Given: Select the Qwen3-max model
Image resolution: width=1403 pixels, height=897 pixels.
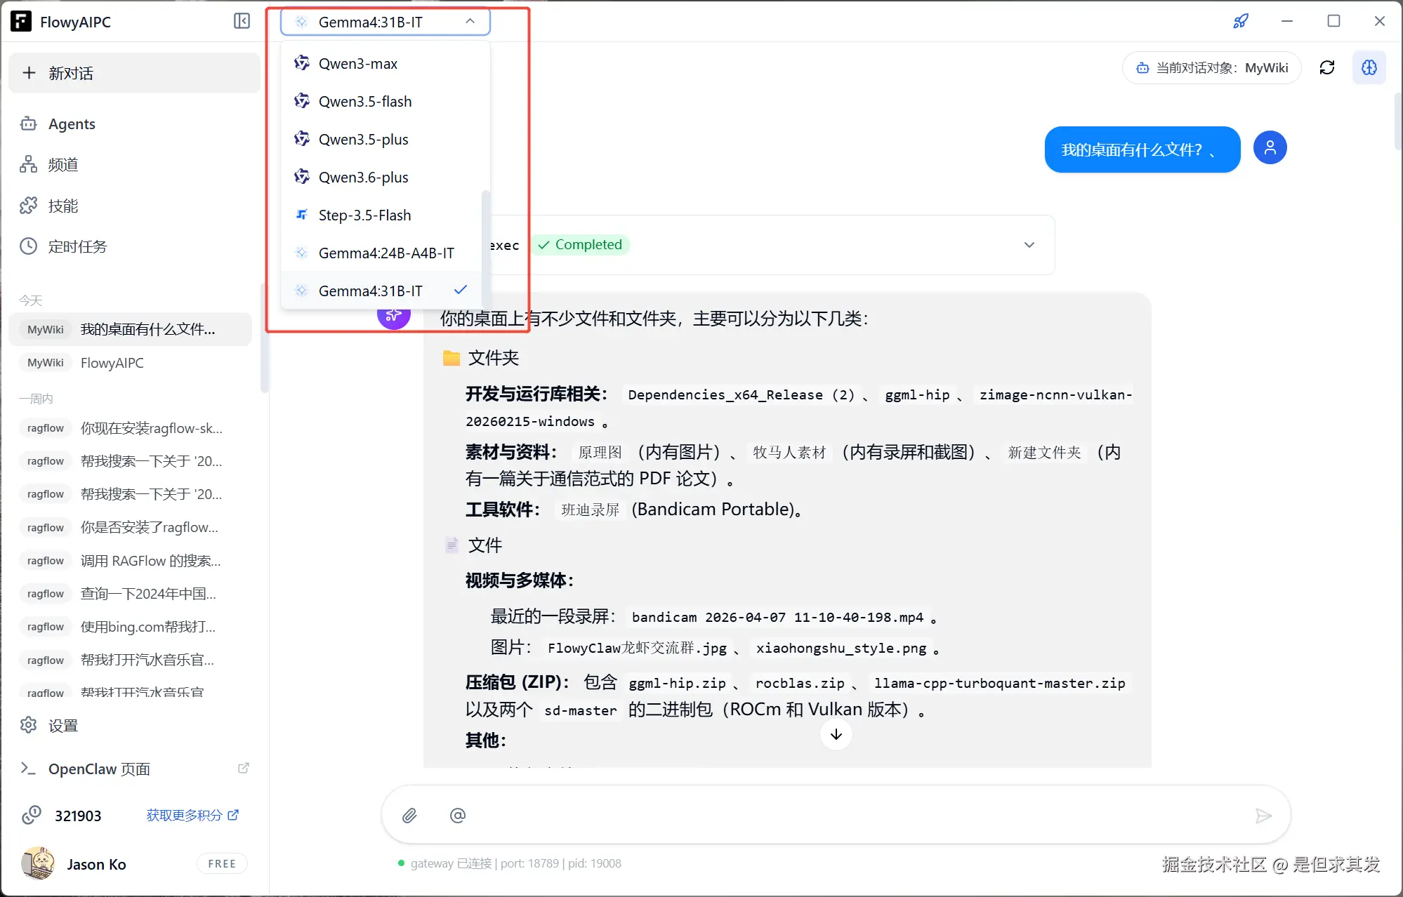Looking at the screenshot, I should 358,63.
